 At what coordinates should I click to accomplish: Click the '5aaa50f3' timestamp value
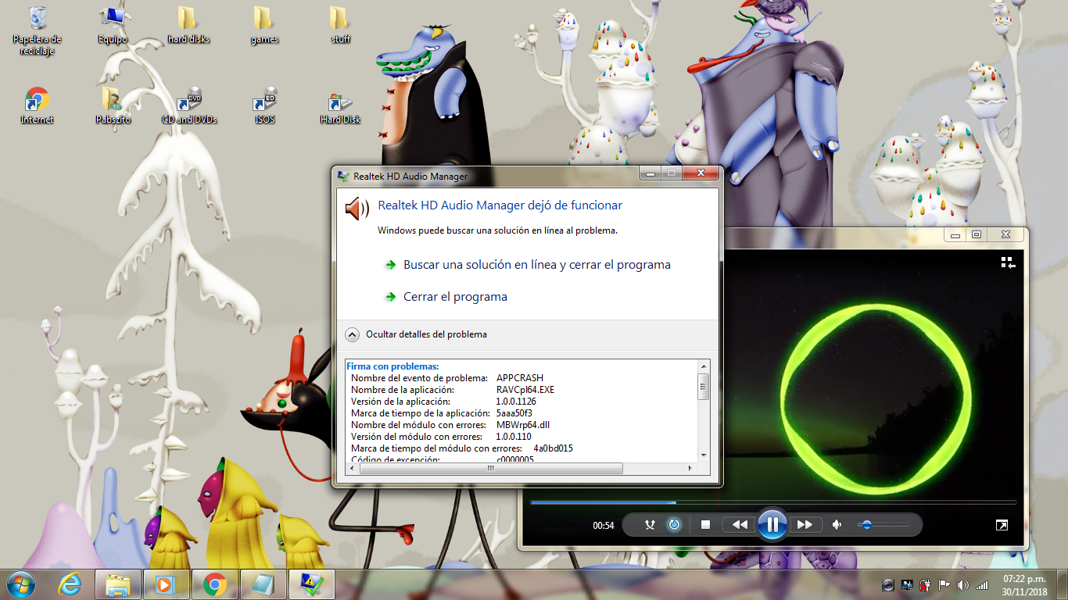(514, 413)
